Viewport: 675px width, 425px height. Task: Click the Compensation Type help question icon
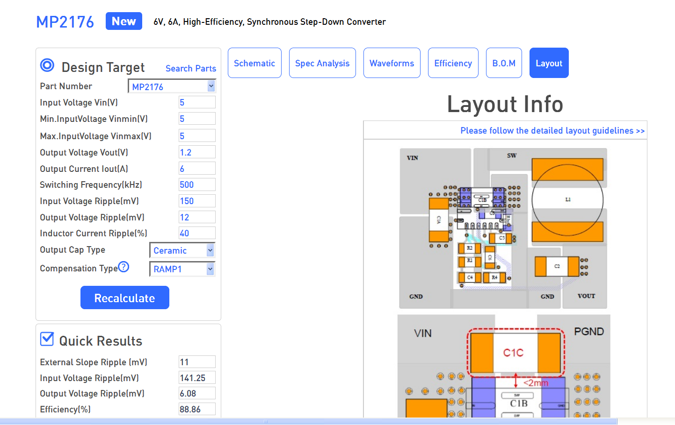(x=123, y=267)
